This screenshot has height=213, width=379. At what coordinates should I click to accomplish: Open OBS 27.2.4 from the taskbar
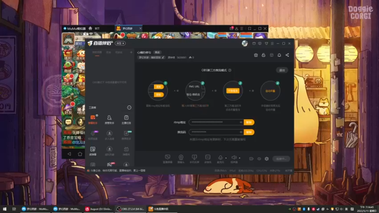131,209
